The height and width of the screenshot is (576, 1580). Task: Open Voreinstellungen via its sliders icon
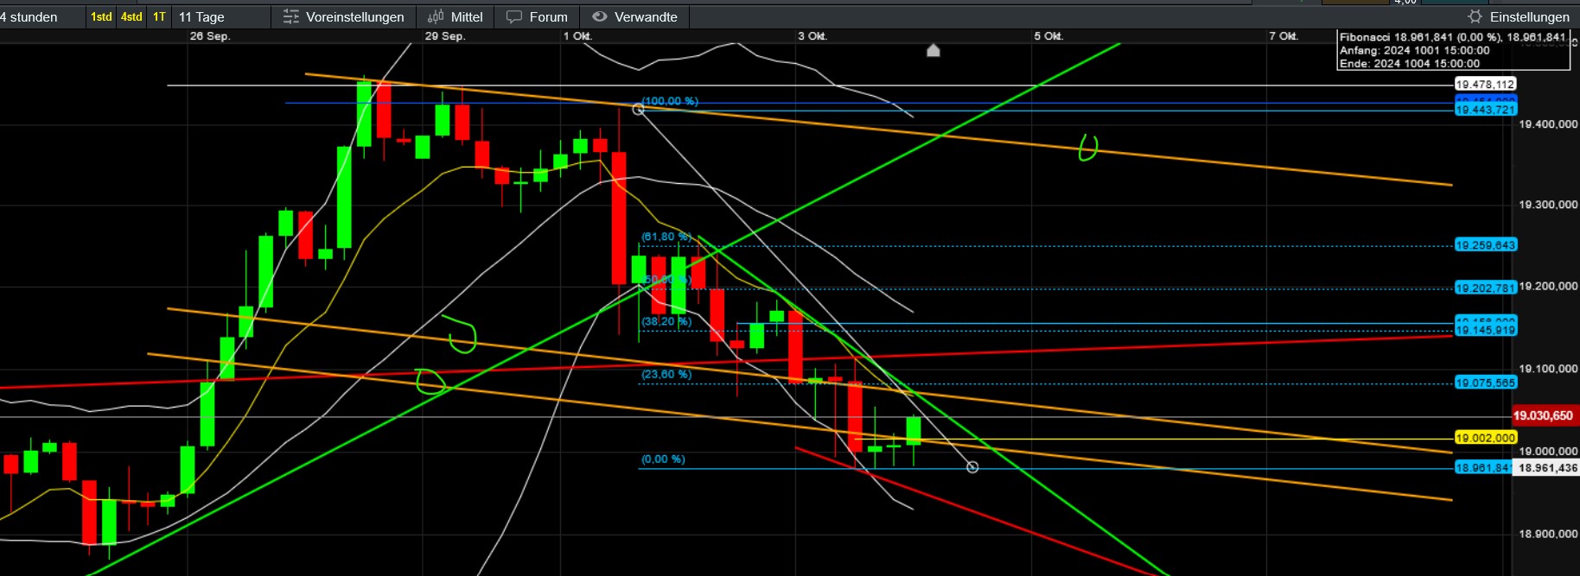coord(291,16)
